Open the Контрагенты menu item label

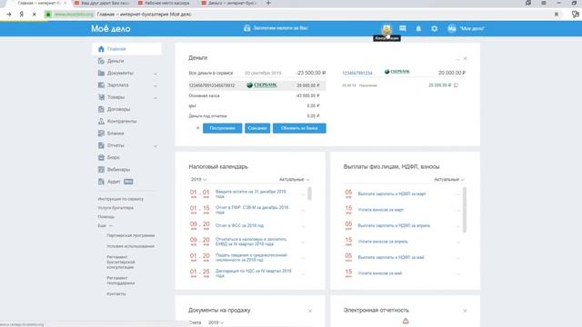coord(122,121)
